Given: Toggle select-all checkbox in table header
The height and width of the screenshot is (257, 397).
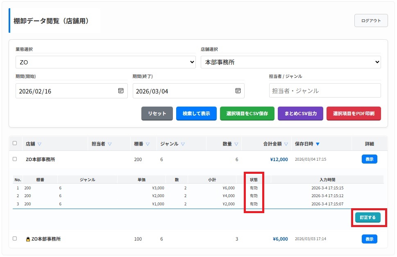Looking at the screenshot, I should [15, 143].
